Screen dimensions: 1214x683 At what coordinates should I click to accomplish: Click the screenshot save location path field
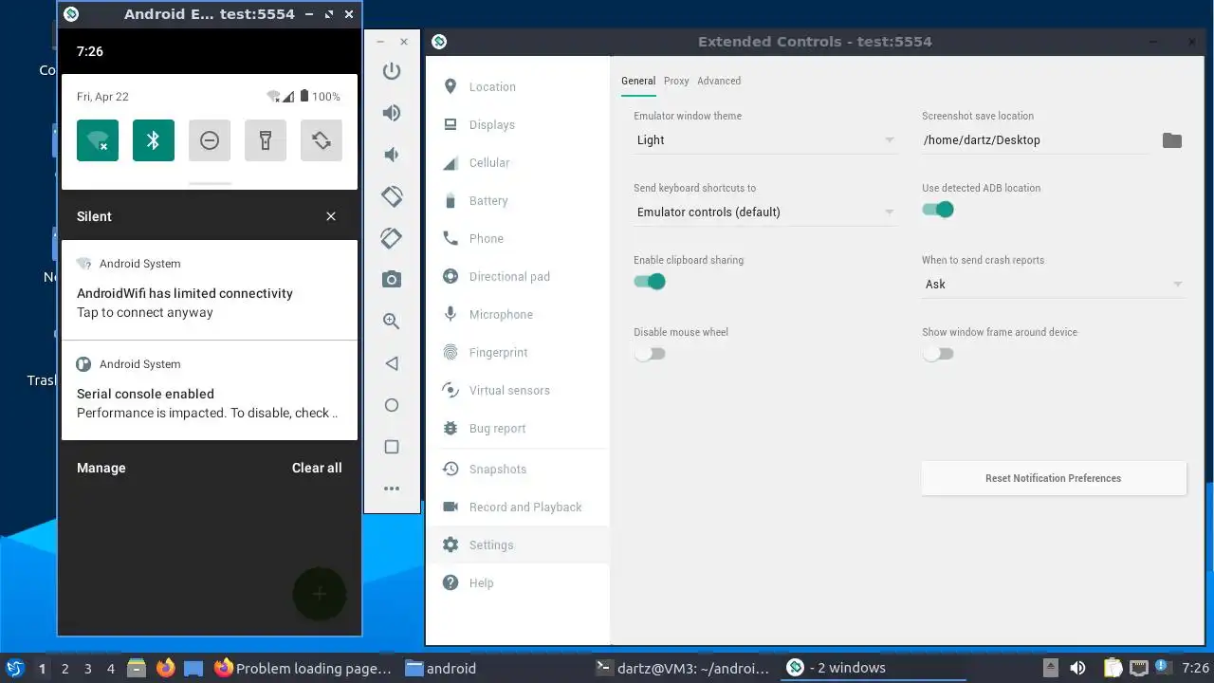pos(1036,140)
